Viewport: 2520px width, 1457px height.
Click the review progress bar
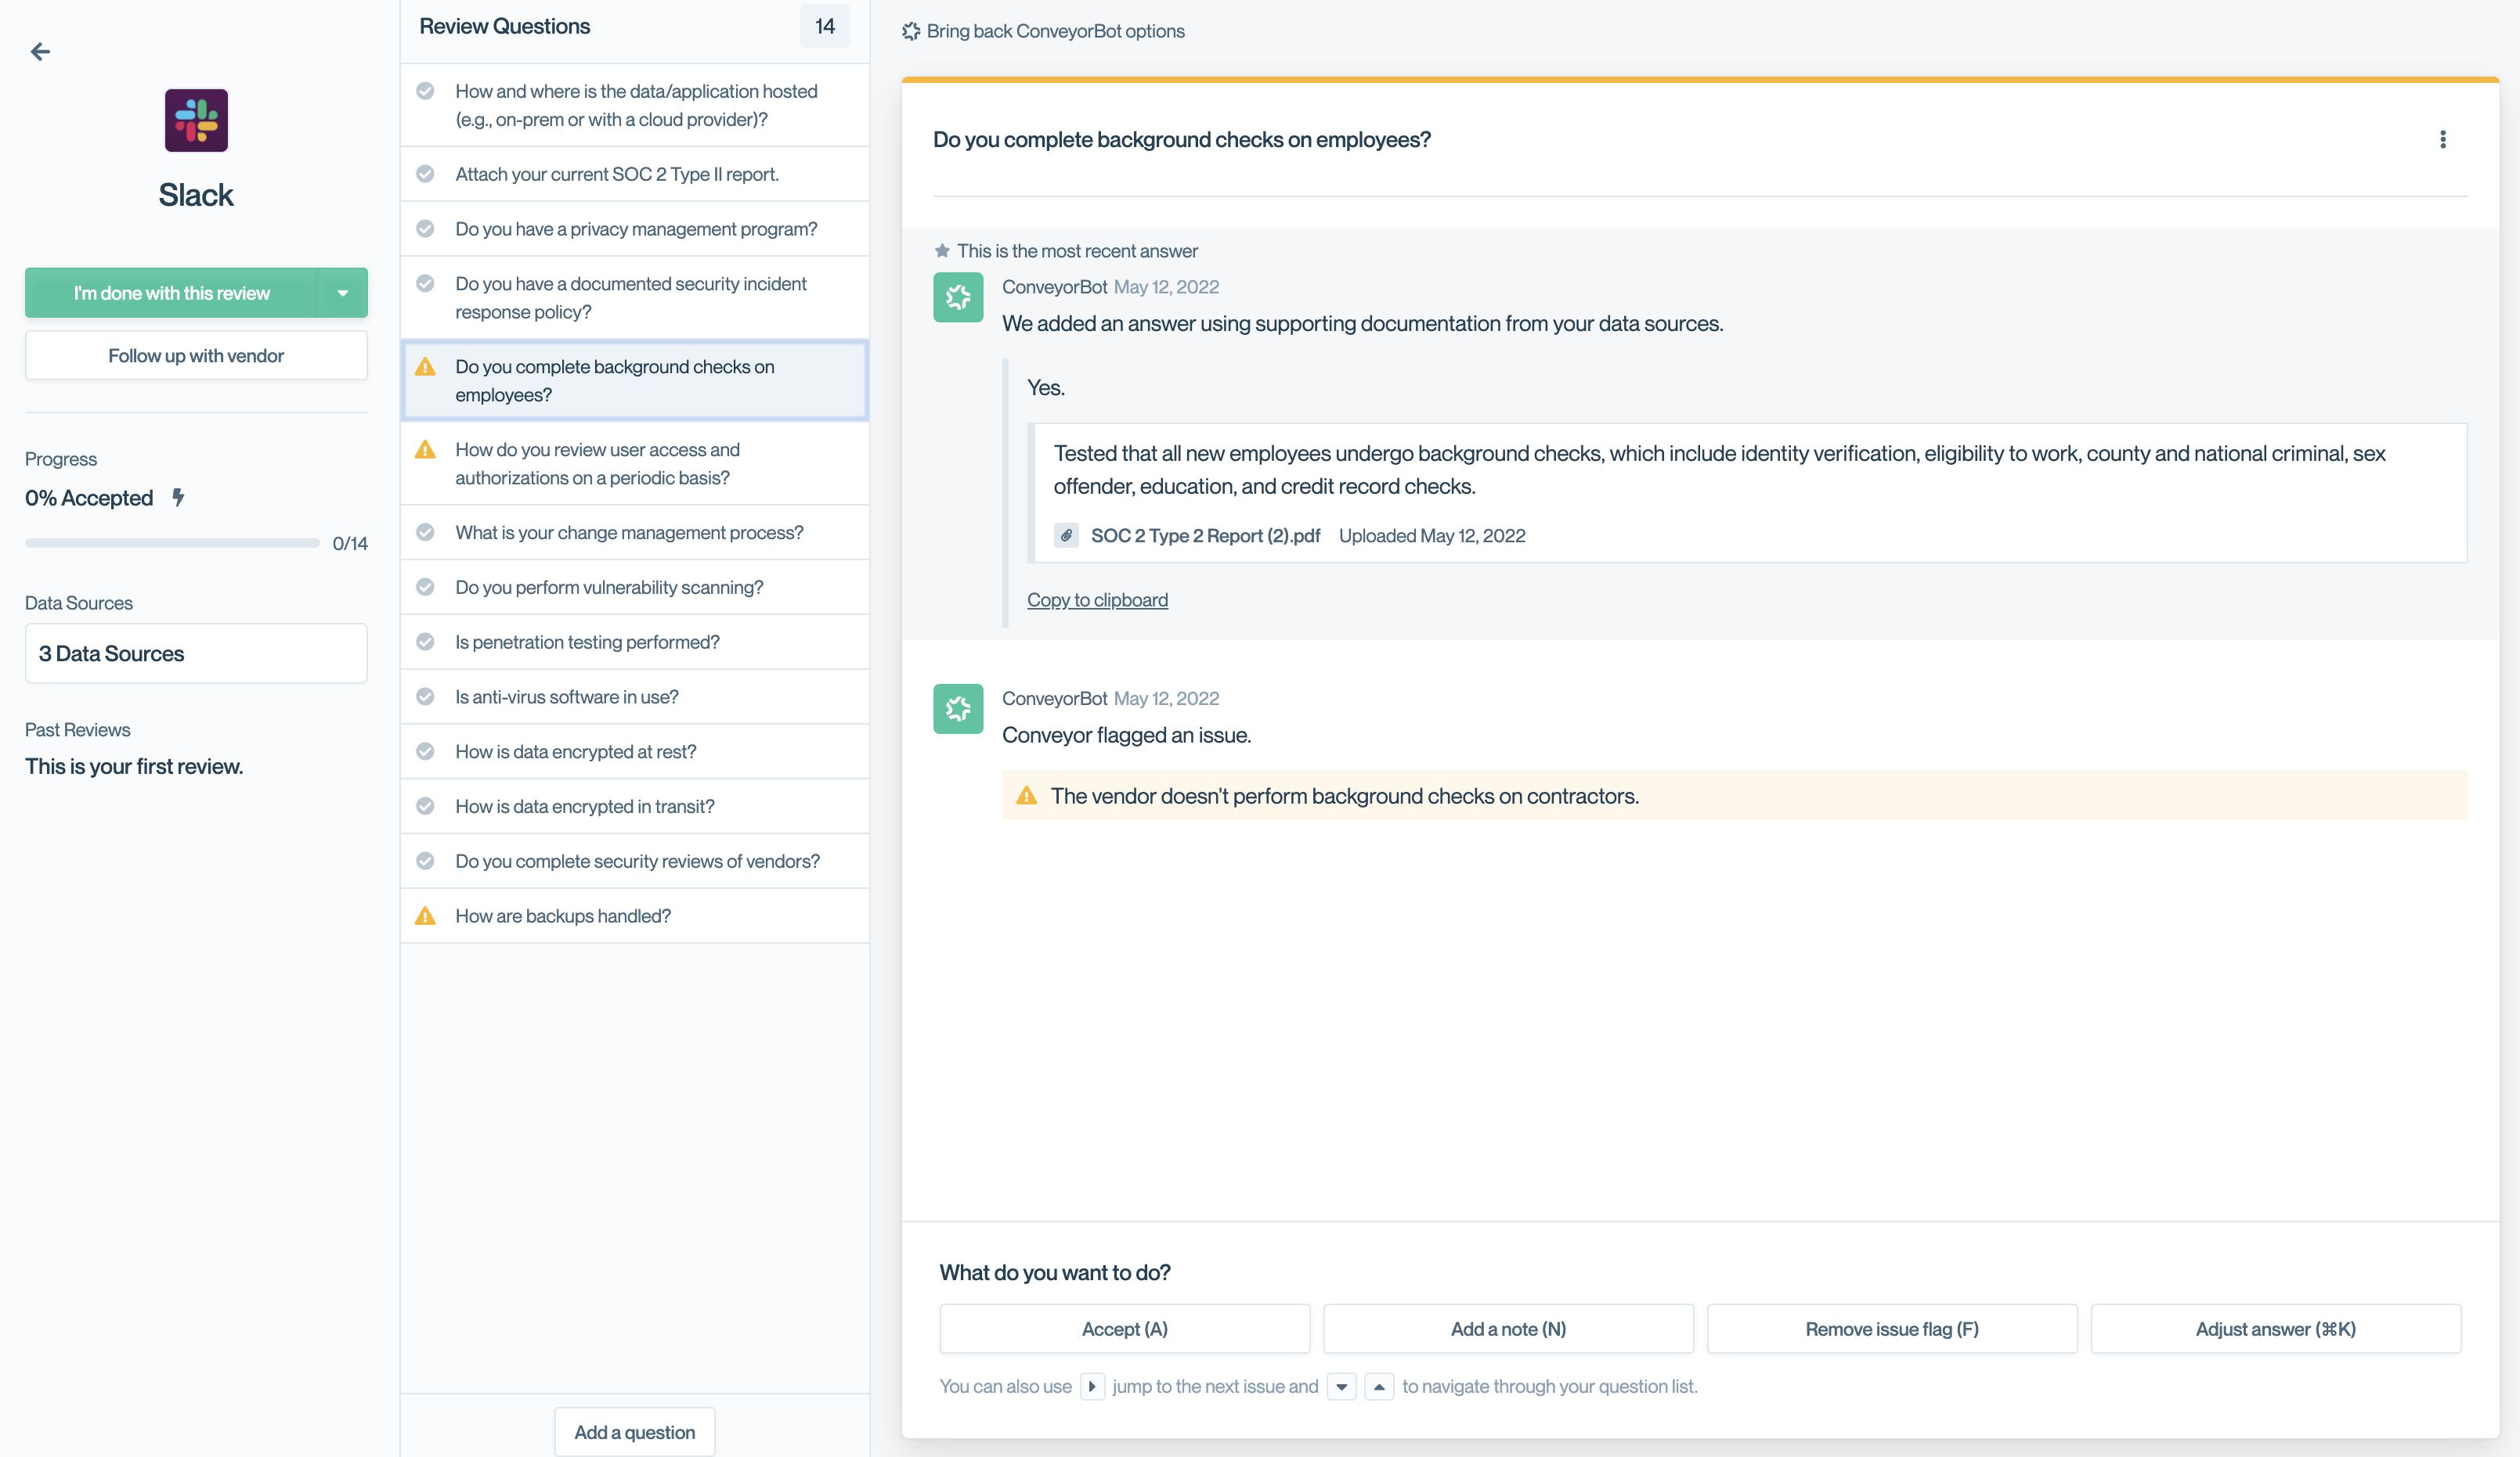pos(172,542)
